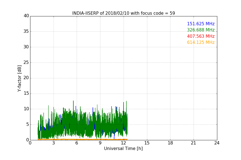Click y-axis tick value '5'
The width and height of the screenshot is (241, 160).
28,124
